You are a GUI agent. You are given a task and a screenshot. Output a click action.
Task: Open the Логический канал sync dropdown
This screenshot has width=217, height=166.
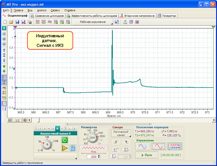point(121,134)
